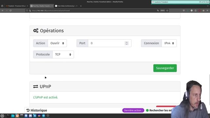Viewport: 210px width, 118px height.
Task: Open the system menu launcher on taskbar
Action: tap(2, 116)
